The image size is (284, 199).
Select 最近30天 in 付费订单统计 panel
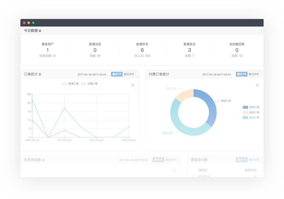254,74
